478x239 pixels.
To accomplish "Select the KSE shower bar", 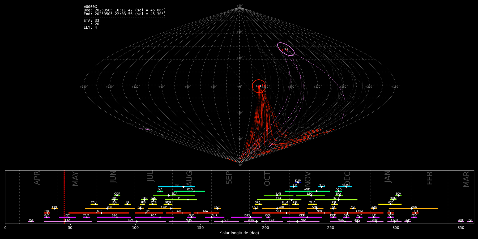I will click(31, 221).
